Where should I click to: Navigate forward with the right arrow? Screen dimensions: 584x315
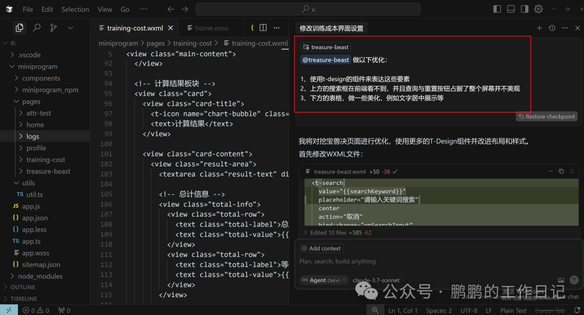pyautogui.click(x=185, y=9)
